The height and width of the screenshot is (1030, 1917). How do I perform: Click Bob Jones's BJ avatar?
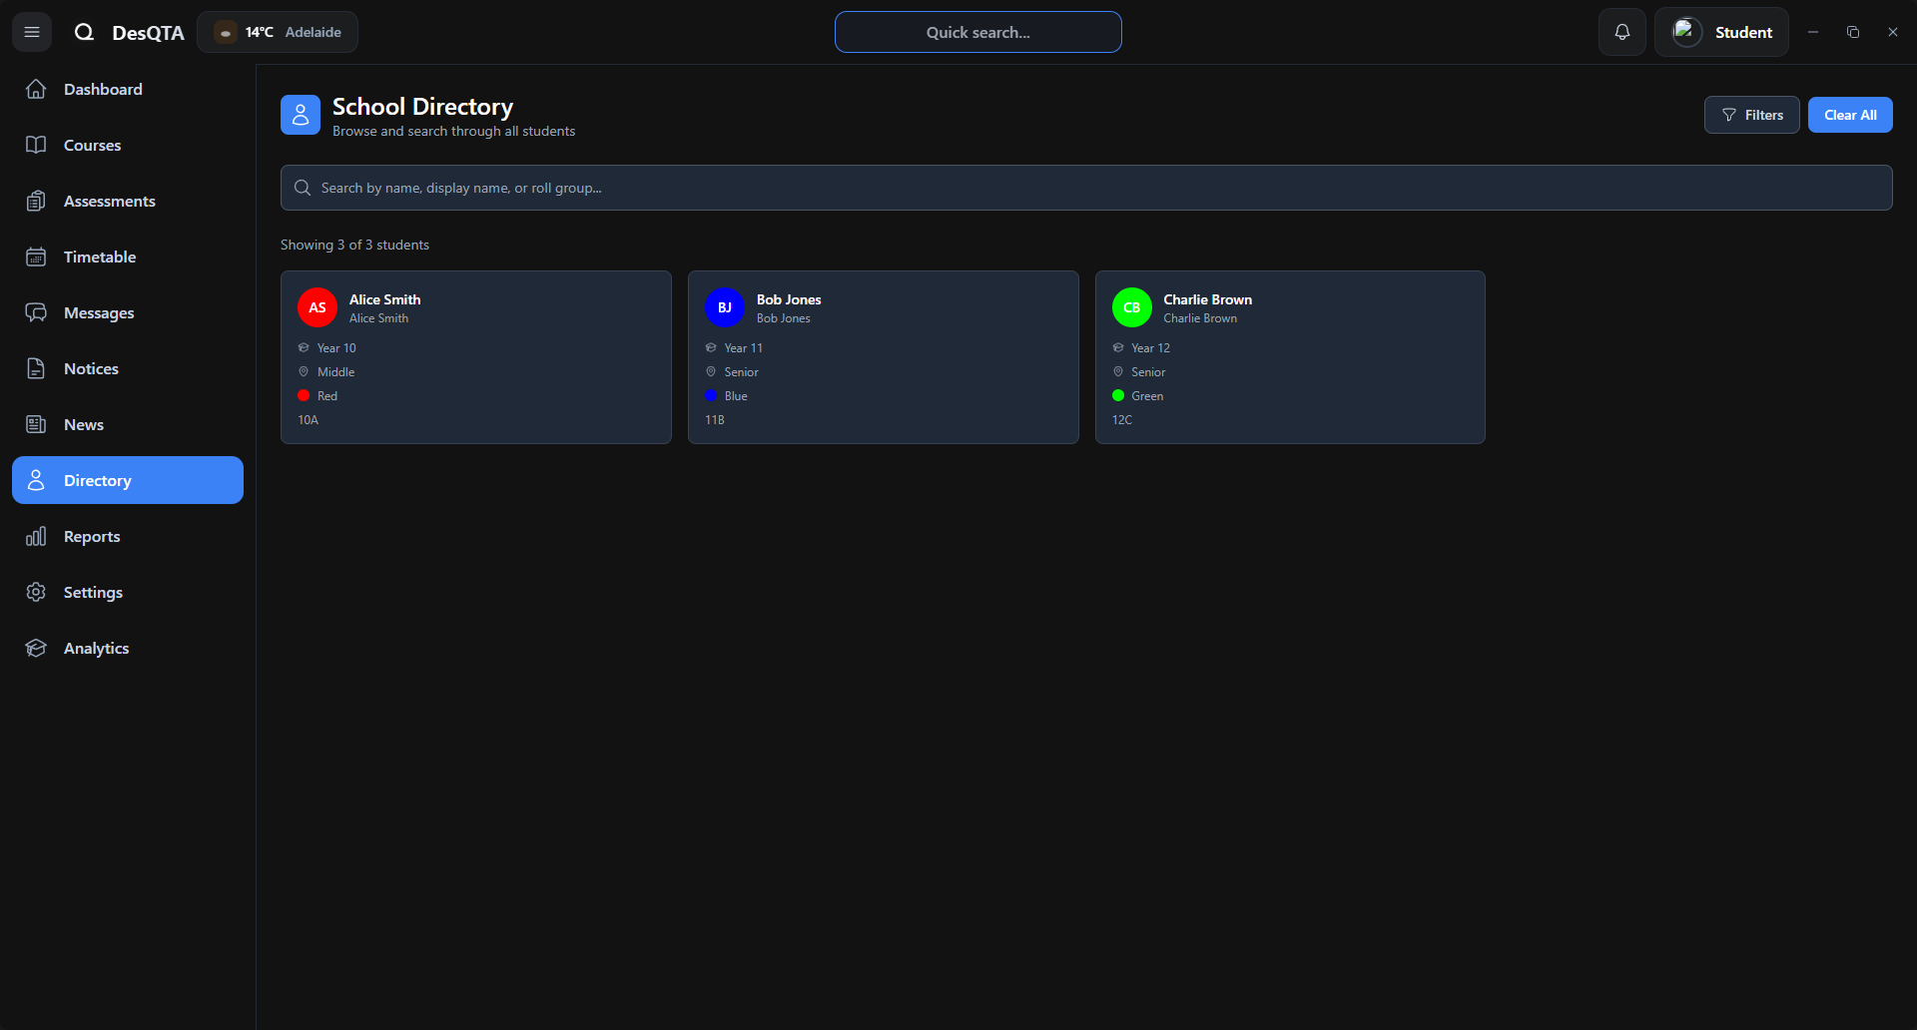click(725, 307)
